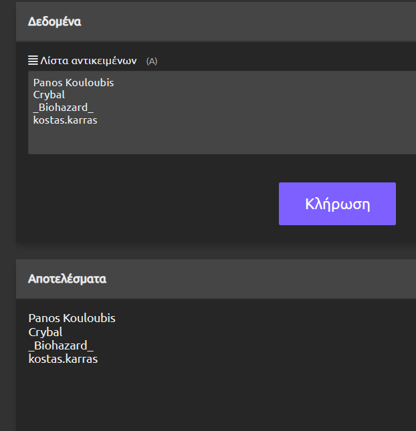Select _Biohazard_ in the results

(61, 345)
